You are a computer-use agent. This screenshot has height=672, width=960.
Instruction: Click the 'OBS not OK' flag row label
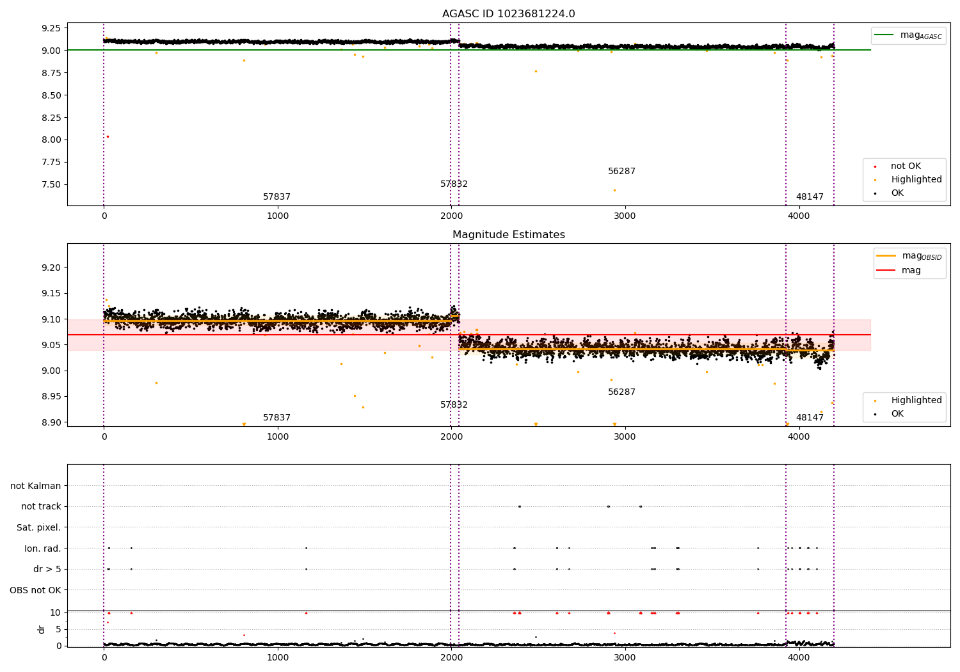coord(36,590)
